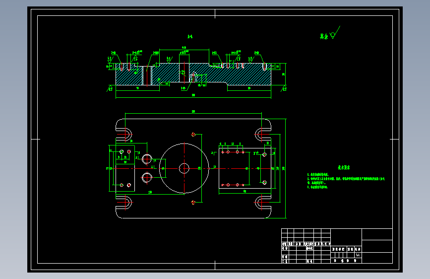Screen dimensions: 430x279
Task: Pick the top-right U-shaped slot of the plate
Action: pyautogui.click(x=263, y=134)
